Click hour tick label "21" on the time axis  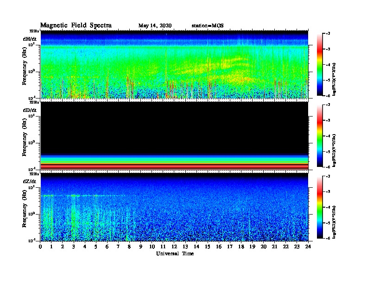click(x=274, y=247)
